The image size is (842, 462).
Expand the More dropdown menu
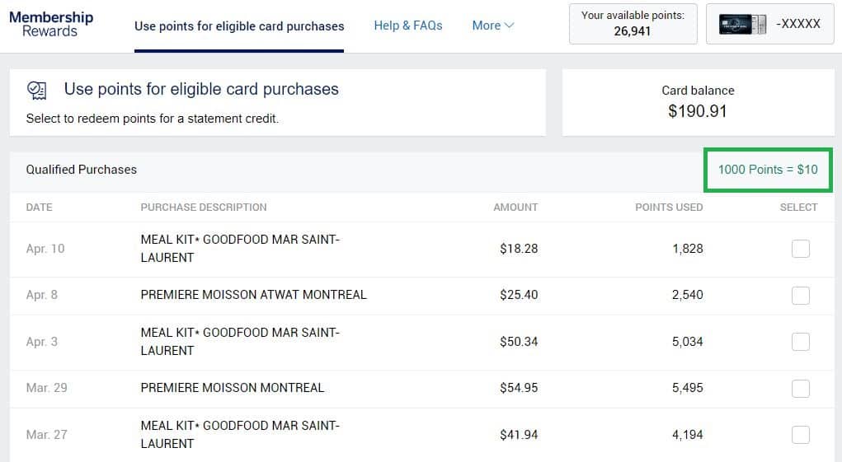[x=492, y=26]
